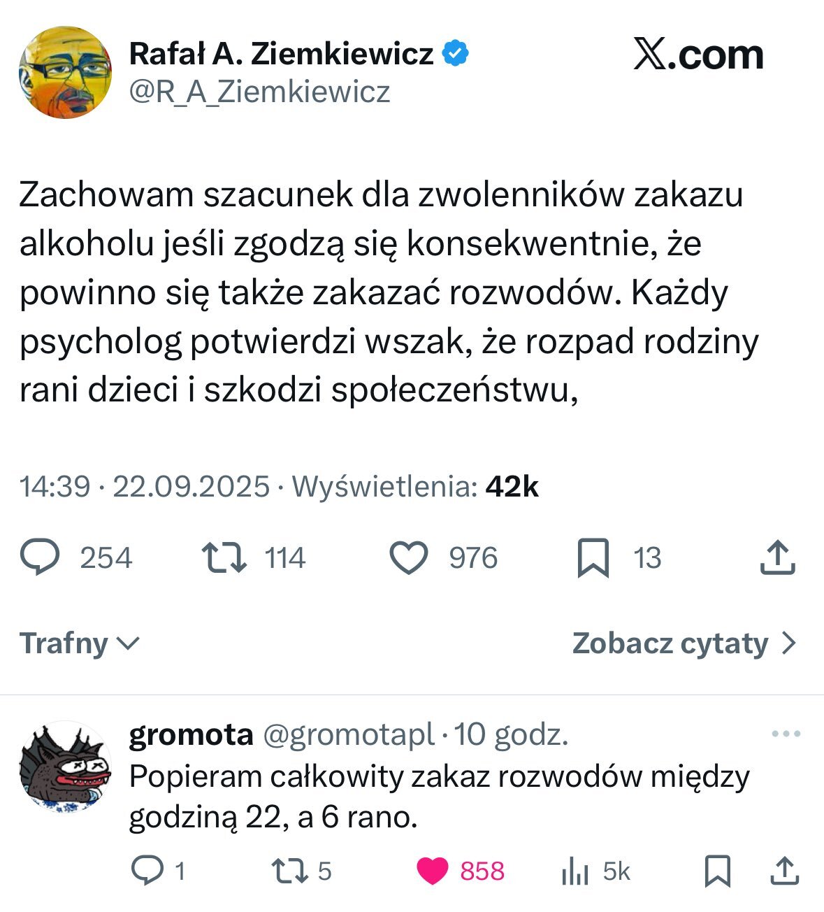Click the post timestamp 14:39 · 22.09.2025

[145, 487]
